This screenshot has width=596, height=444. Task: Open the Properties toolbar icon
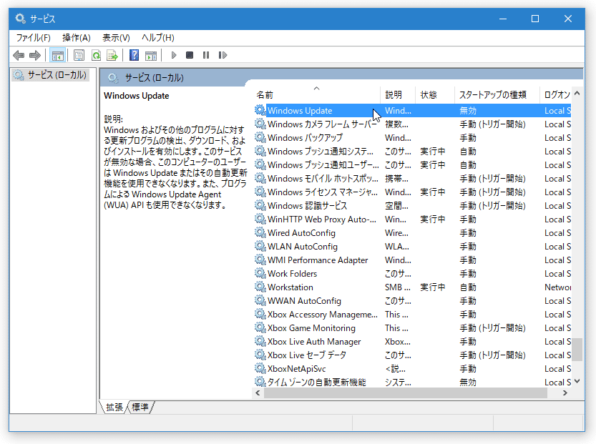(79, 56)
